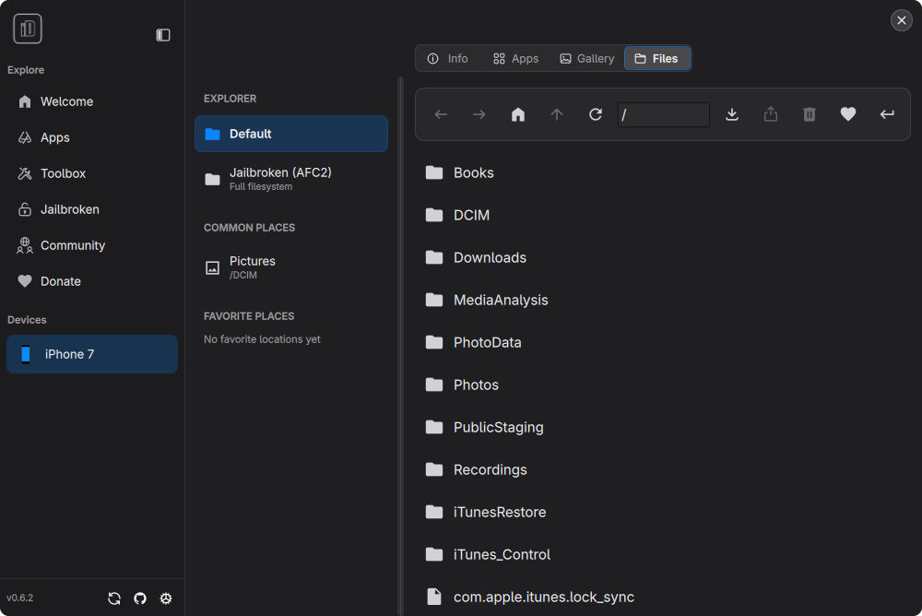Navigate forward with the right arrow
The height and width of the screenshot is (616, 922).
pos(479,114)
